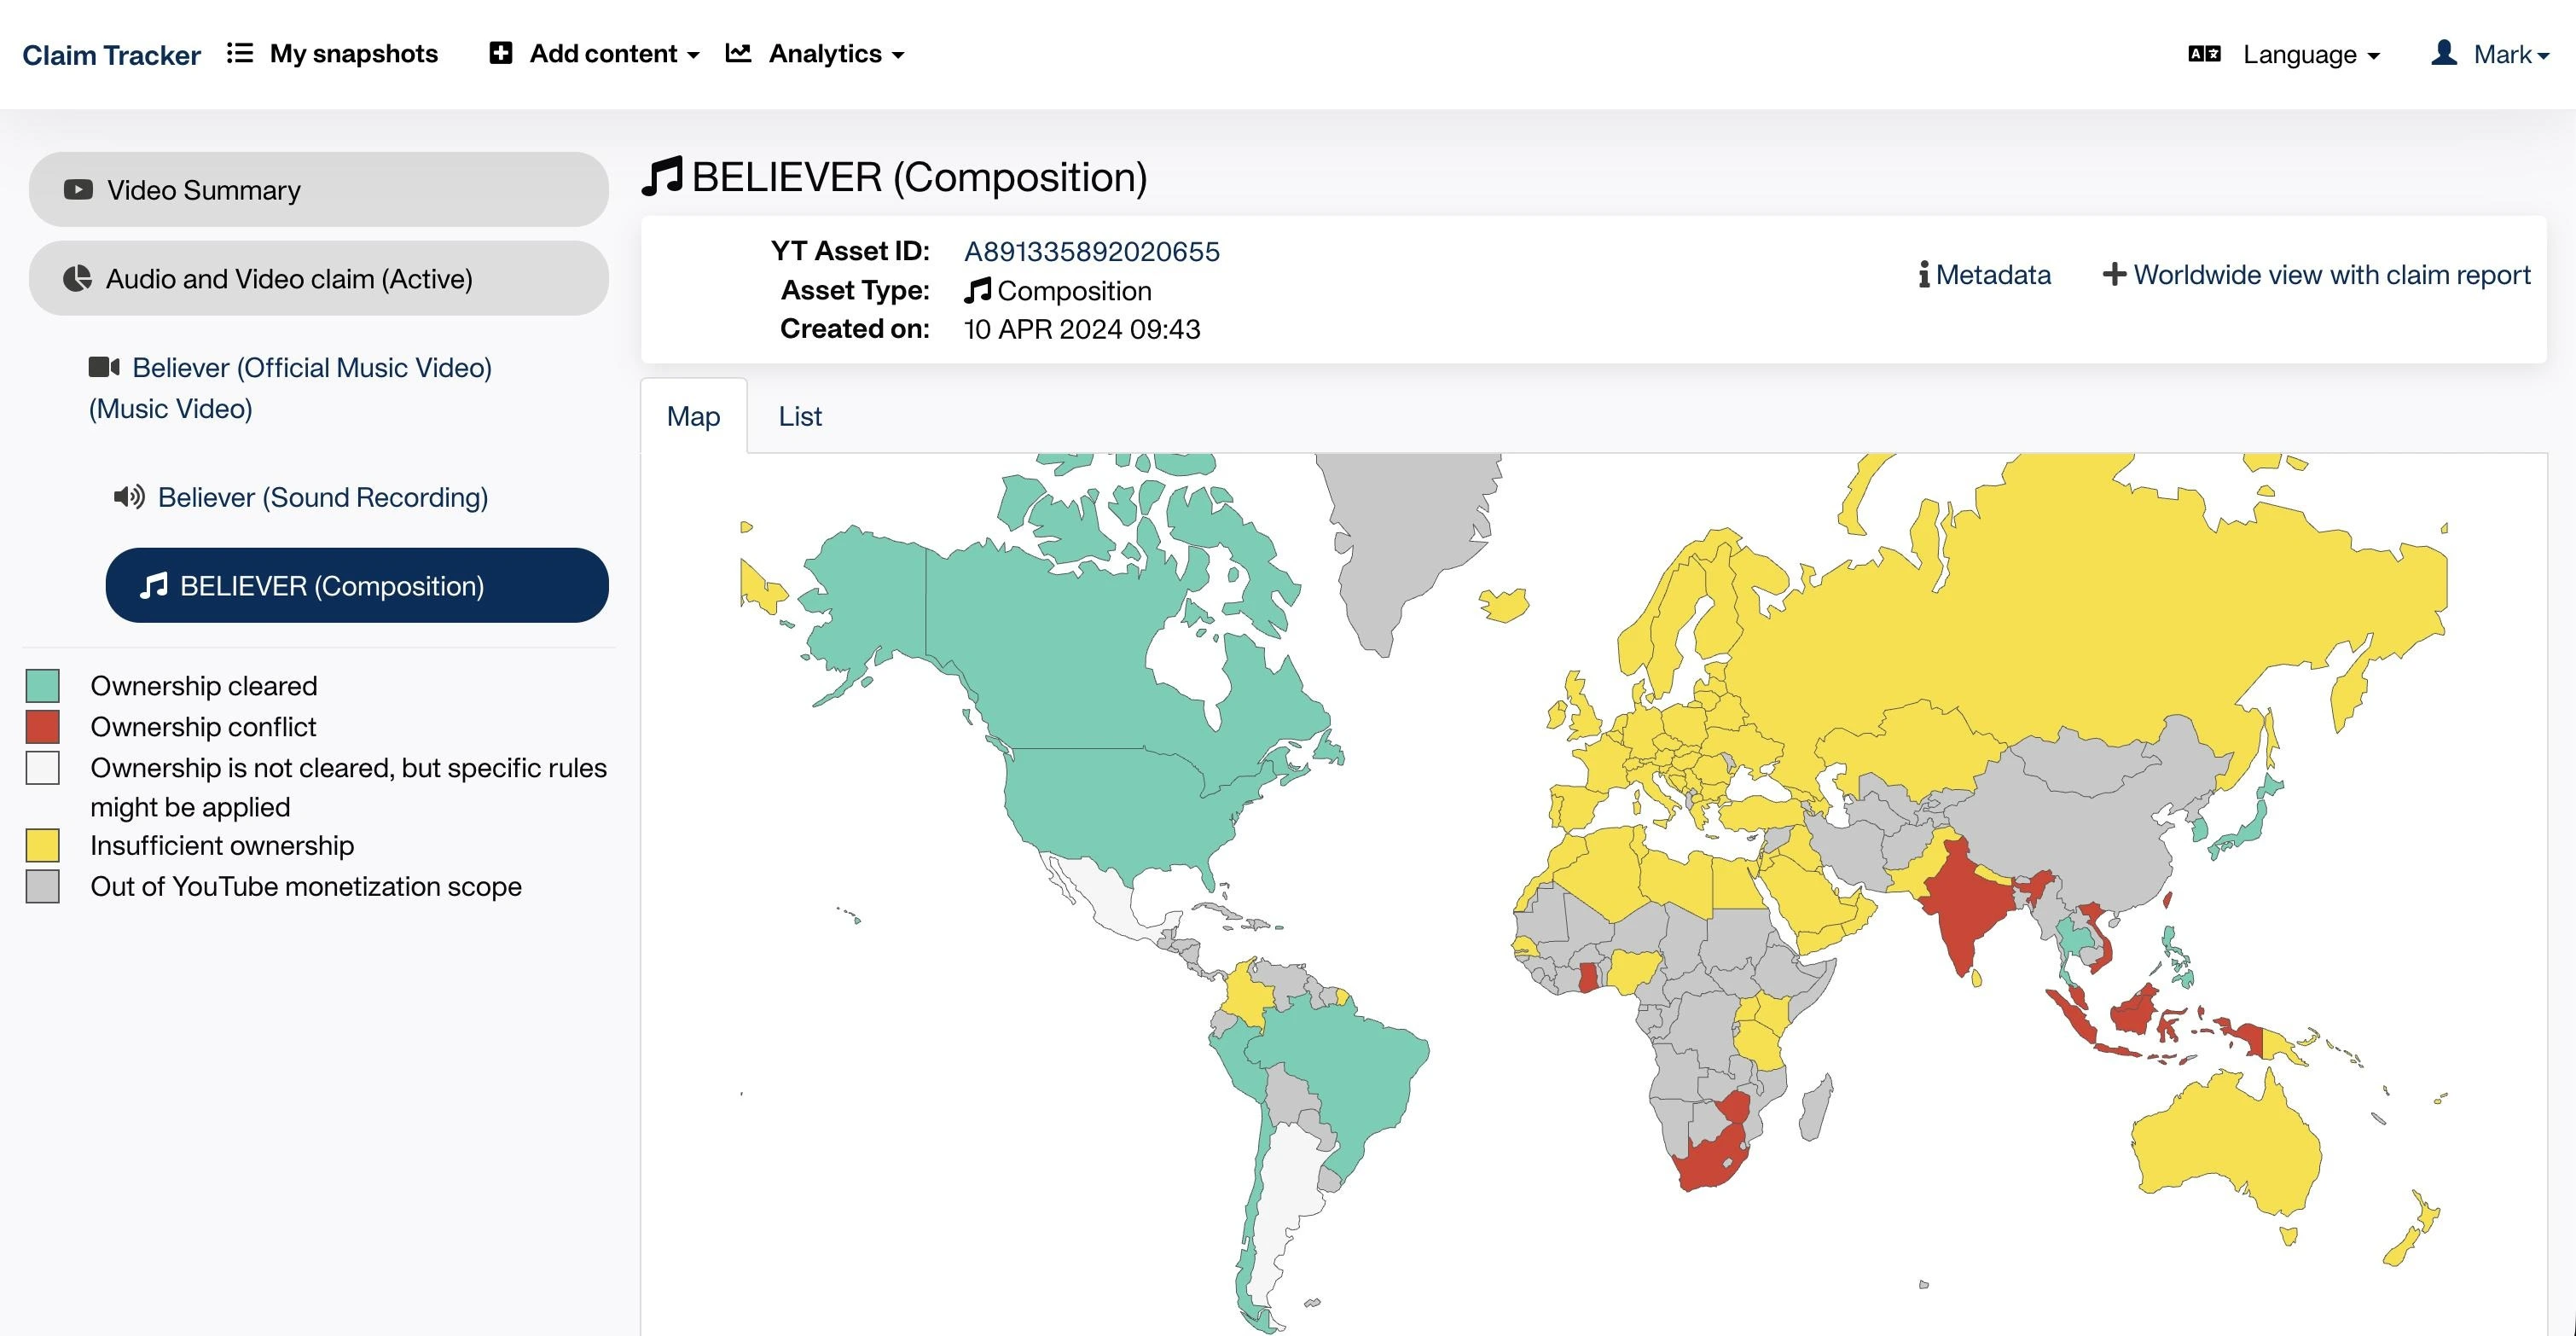Click the Language translate icon
This screenshot has height=1336, width=2576.
[2204, 54]
